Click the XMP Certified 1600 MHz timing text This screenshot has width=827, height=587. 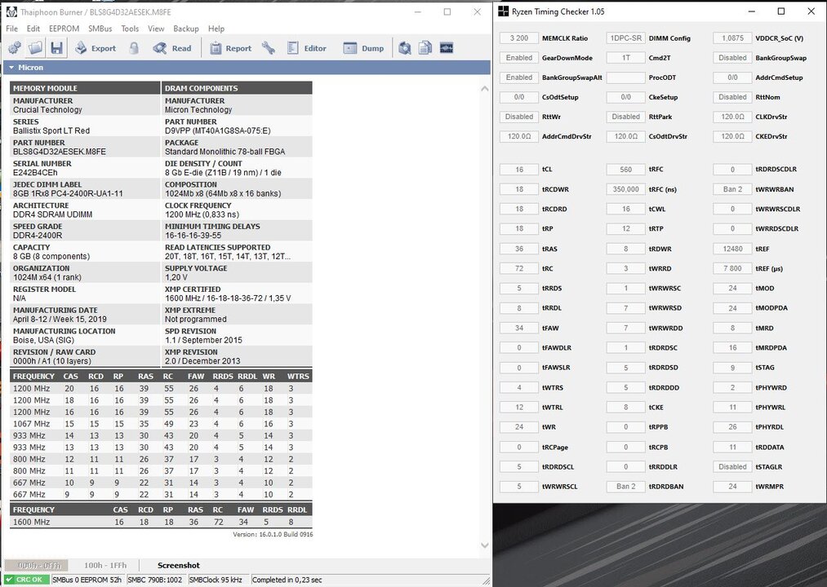(x=227, y=298)
